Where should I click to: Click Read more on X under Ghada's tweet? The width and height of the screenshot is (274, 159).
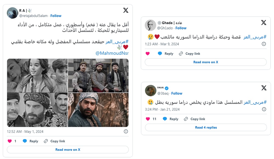click(206, 62)
